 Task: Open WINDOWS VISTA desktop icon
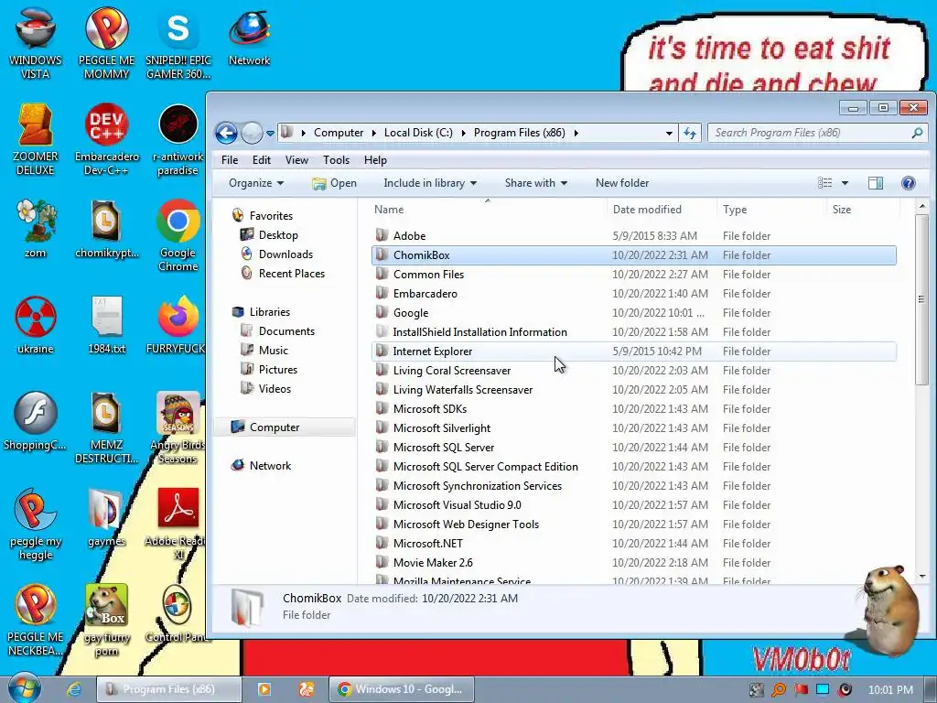click(36, 43)
